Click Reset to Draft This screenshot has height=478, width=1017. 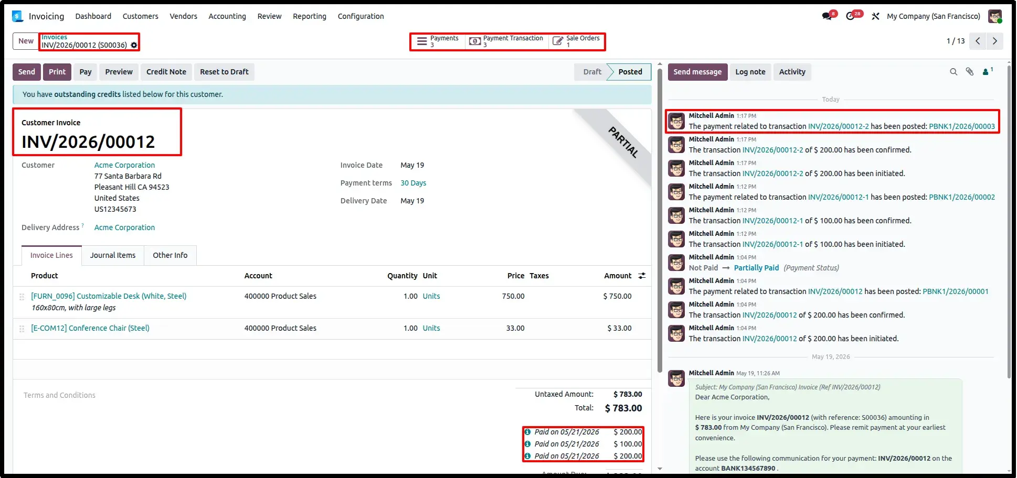click(224, 72)
